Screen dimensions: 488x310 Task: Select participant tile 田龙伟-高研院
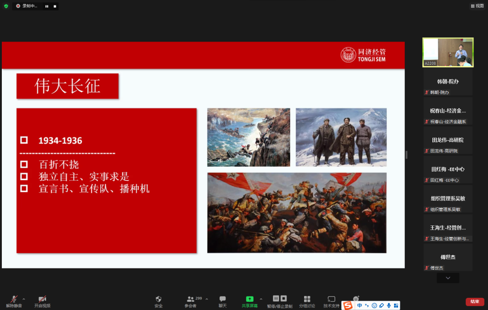pyautogui.click(x=448, y=141)
